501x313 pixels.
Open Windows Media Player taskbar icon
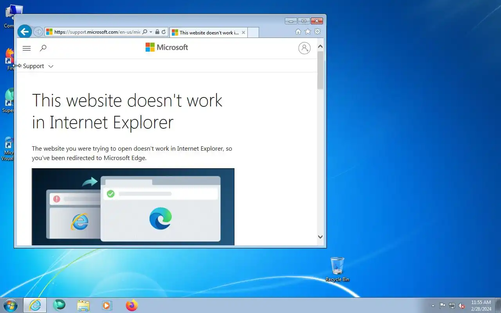pyautogui.click(x=107, y=306)
